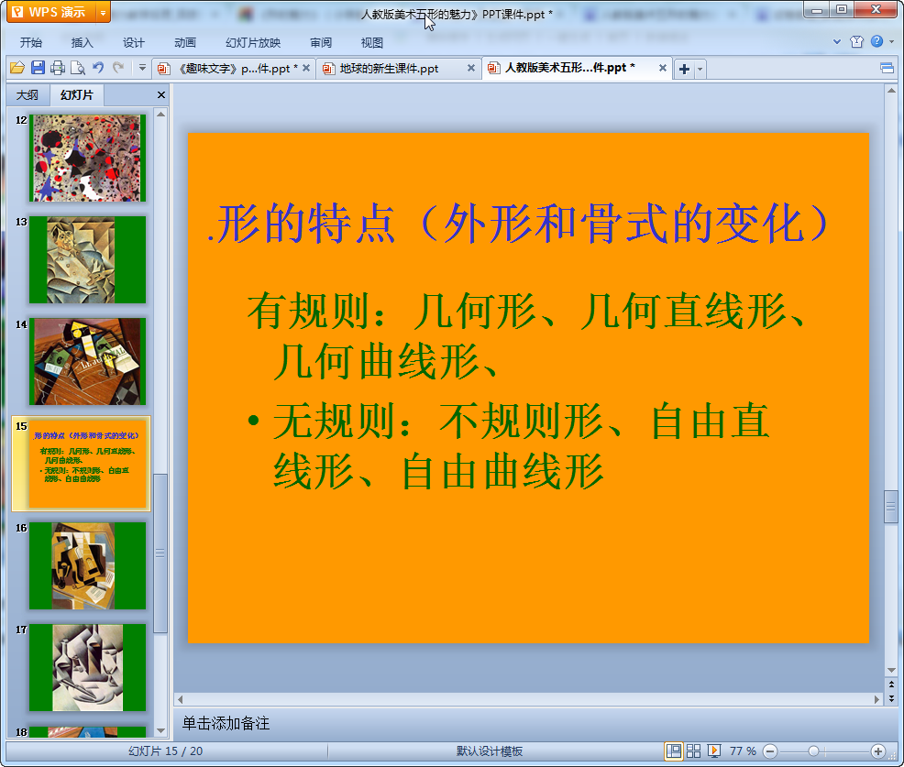This screenshot has width=904, height=767.
Task: Open the 视图 menu tab
Action: click(372, 43)
